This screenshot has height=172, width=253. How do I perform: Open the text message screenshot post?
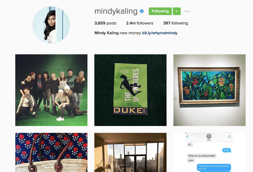click(209, 152)
